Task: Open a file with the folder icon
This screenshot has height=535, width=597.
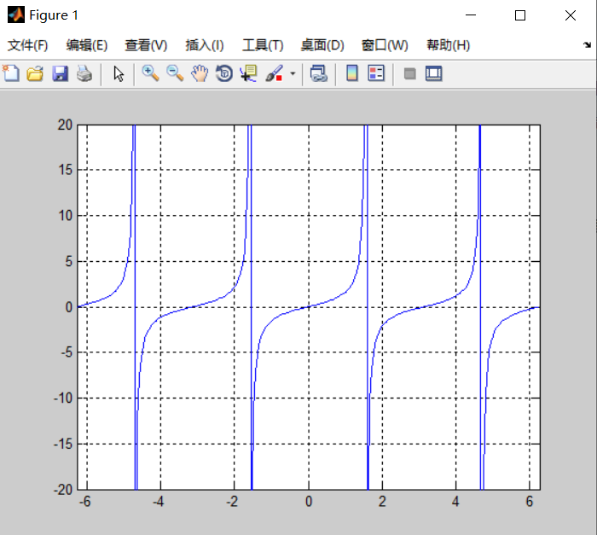Action: (35, 73)
